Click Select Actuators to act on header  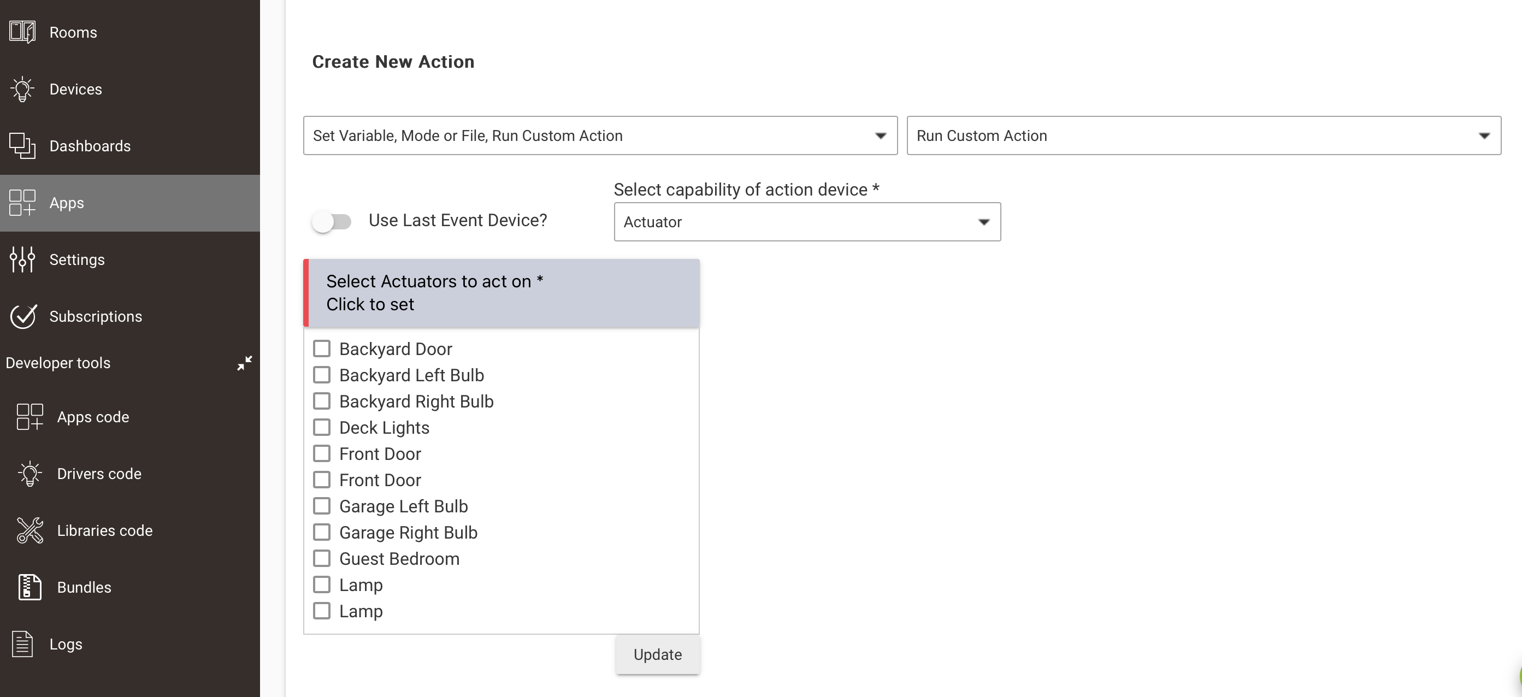coord(502,293)
